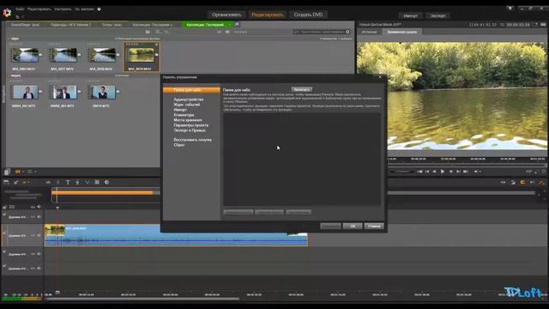Mute the track containing the MVI clip
The height and width of the screenshot is (309, 549).
[39, 235]
